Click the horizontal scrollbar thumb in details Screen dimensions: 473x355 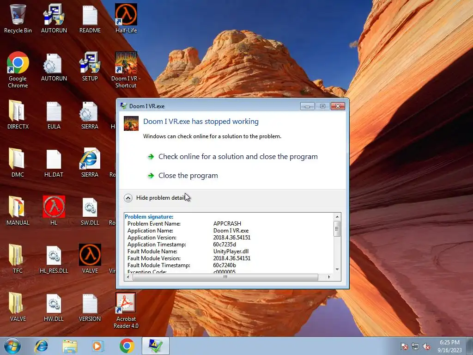225,277
